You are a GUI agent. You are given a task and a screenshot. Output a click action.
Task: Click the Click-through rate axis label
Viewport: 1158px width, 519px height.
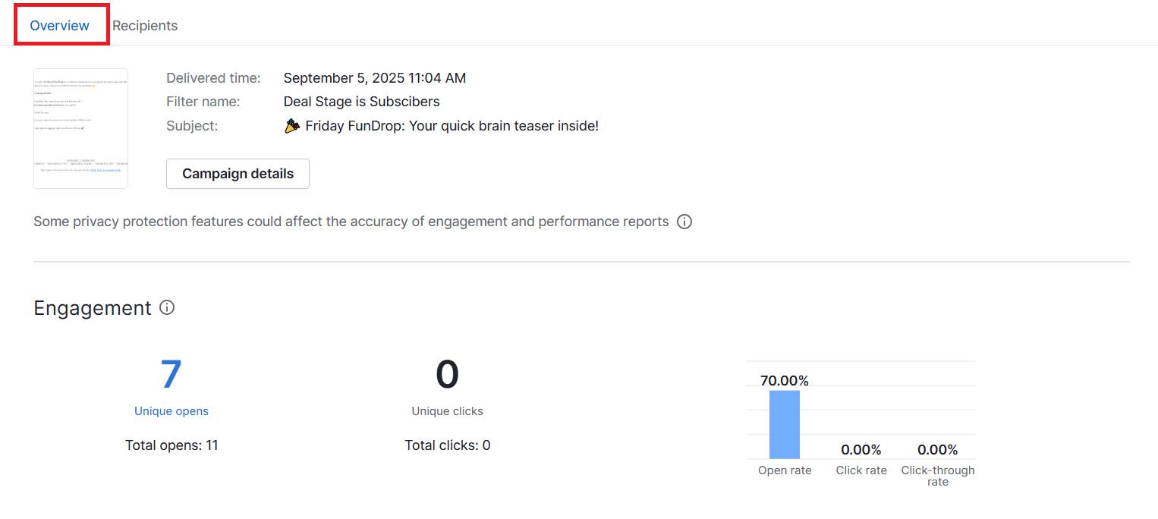pos(937,475)
